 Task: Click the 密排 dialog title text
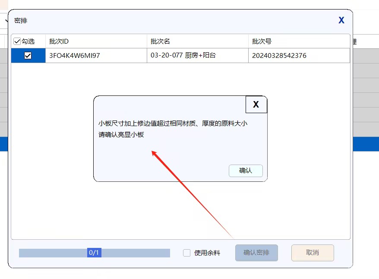pos(21,20)
